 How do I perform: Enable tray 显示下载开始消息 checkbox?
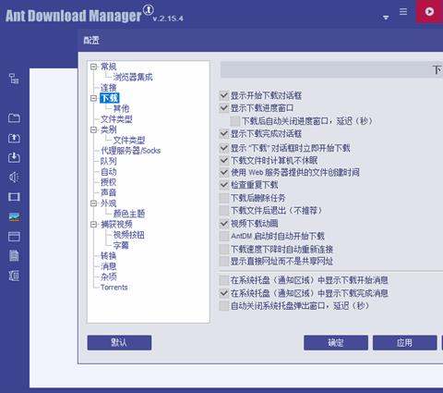coord(224,280)
